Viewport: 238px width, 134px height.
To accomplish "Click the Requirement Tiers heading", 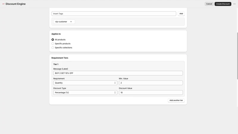I will 60,58.
